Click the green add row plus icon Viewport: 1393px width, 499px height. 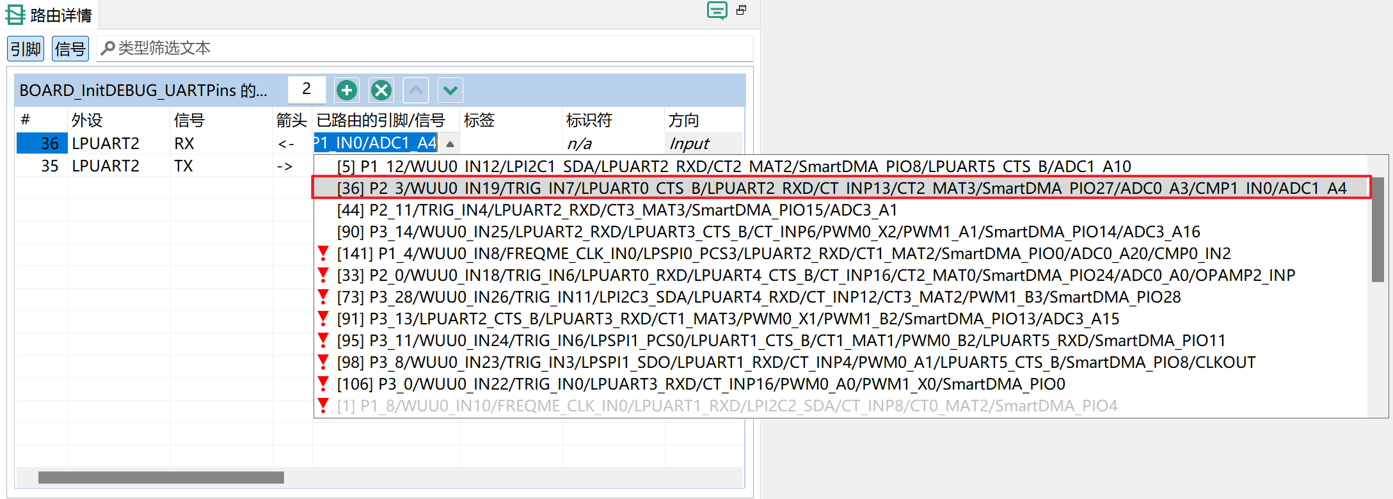point(347,90)
